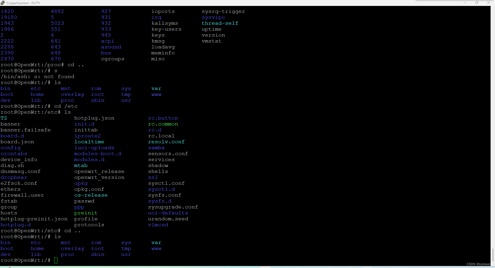
Task: Click 'passwd' file name
Action: point(84,201)
